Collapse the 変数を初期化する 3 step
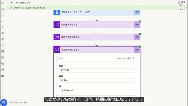 tap(97, 50)
